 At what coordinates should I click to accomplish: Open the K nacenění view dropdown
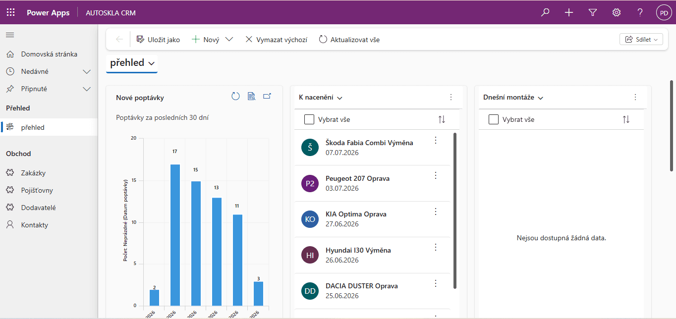[x=339, y=98]
